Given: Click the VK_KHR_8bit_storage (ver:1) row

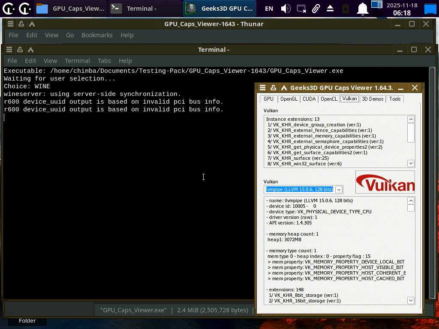Looking at the screenshot, I should point(303,295).
